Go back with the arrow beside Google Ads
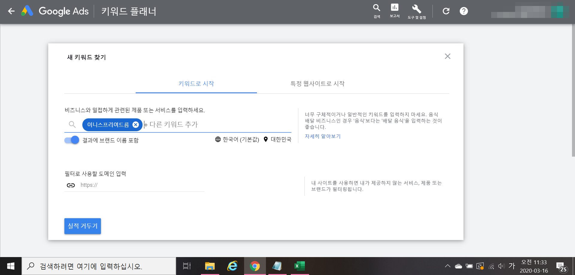This screenshot has width=575, height=275. (11, 11)
